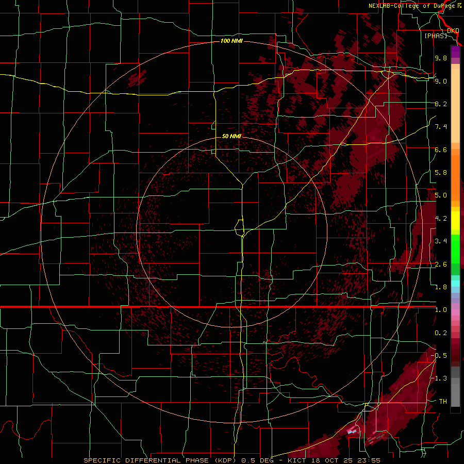Click the 0.2 scale value
Screen dimensions: 464x464
(x=441, y=333)
